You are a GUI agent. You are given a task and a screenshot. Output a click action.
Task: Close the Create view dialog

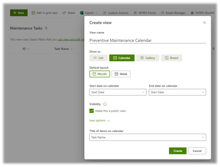coord(204,23)
